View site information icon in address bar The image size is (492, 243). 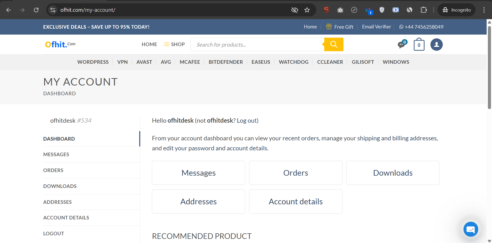click(53, 10)
